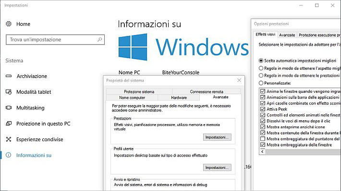341x191 pixels.
Task: Toggle Anima le finestre checkbox
Action: (x=263, y=91)
